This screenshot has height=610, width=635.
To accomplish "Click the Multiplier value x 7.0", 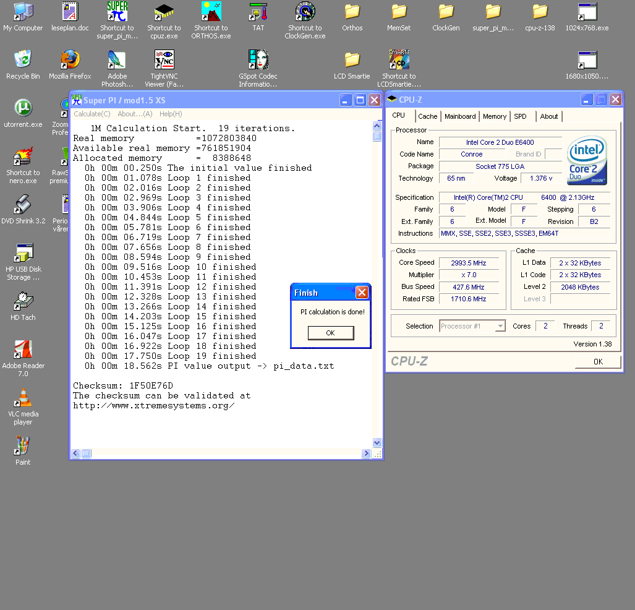I will click(x=469, y=275).
